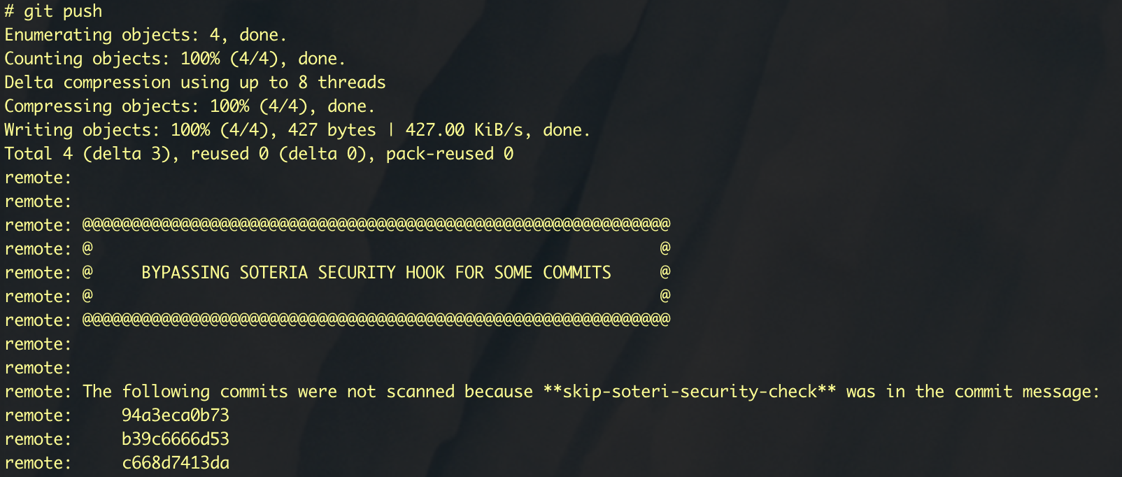This screenshot has height=477, width=1122.
Task: Click the "427.00 KiB/s" transfer speed
Action: click(x=464, y=130)
